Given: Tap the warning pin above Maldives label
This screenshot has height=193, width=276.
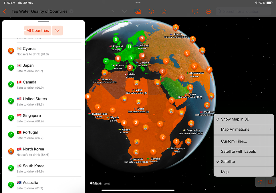Looking at the screenshot, I should (207, 106).
